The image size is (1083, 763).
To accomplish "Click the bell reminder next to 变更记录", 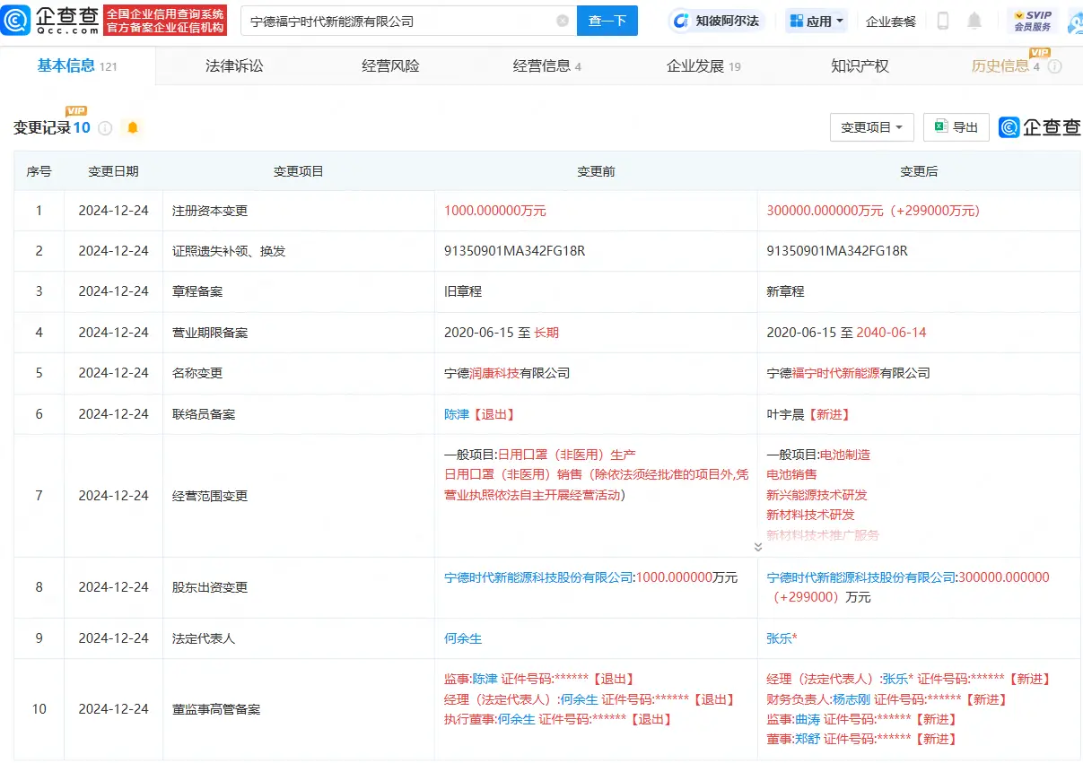I will pyautogui.click(x=132, y=127).
